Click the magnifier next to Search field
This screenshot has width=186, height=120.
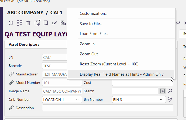click(170, 91)
